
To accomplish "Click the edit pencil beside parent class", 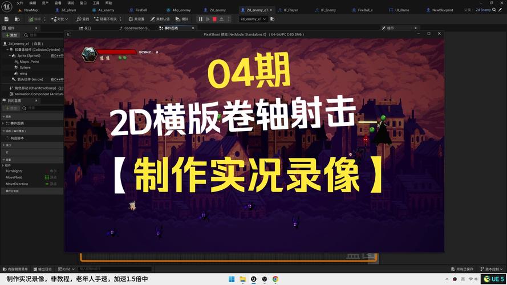I will tap(500, 10).
